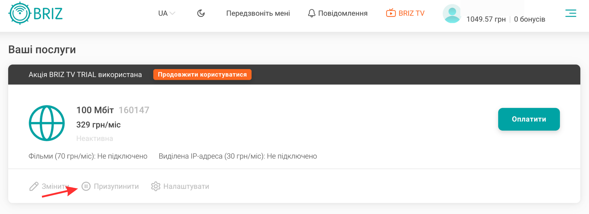The height and width of the screenshot is (214, 589).
Task: Click the pause Призупинити icon
Action: tap(86, 186)
